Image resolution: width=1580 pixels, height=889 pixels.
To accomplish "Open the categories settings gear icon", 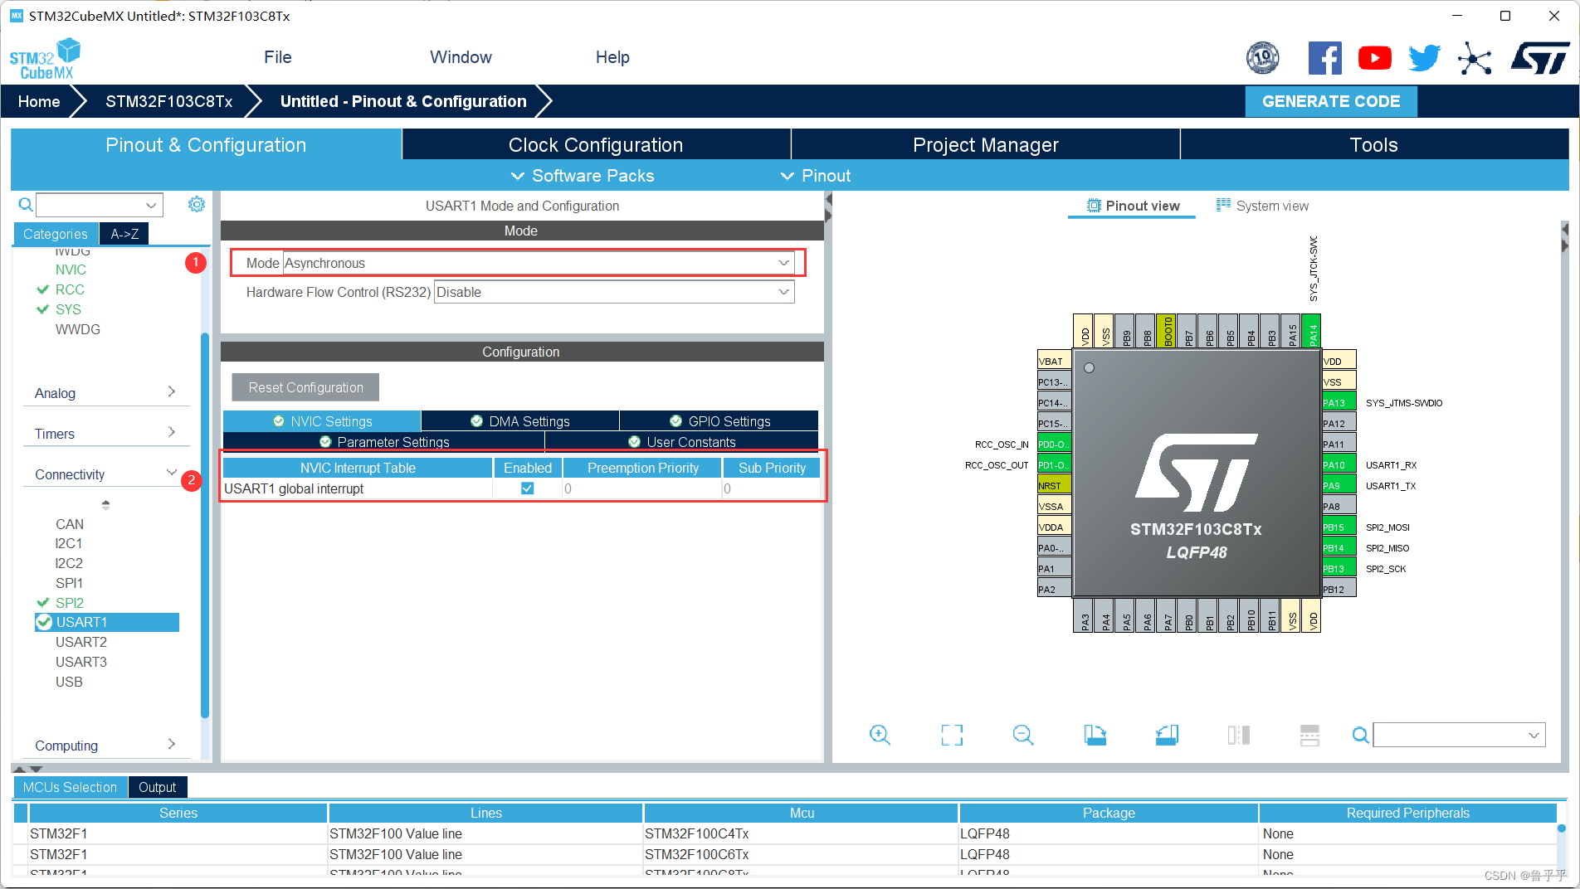I will [x=197, y=204].
